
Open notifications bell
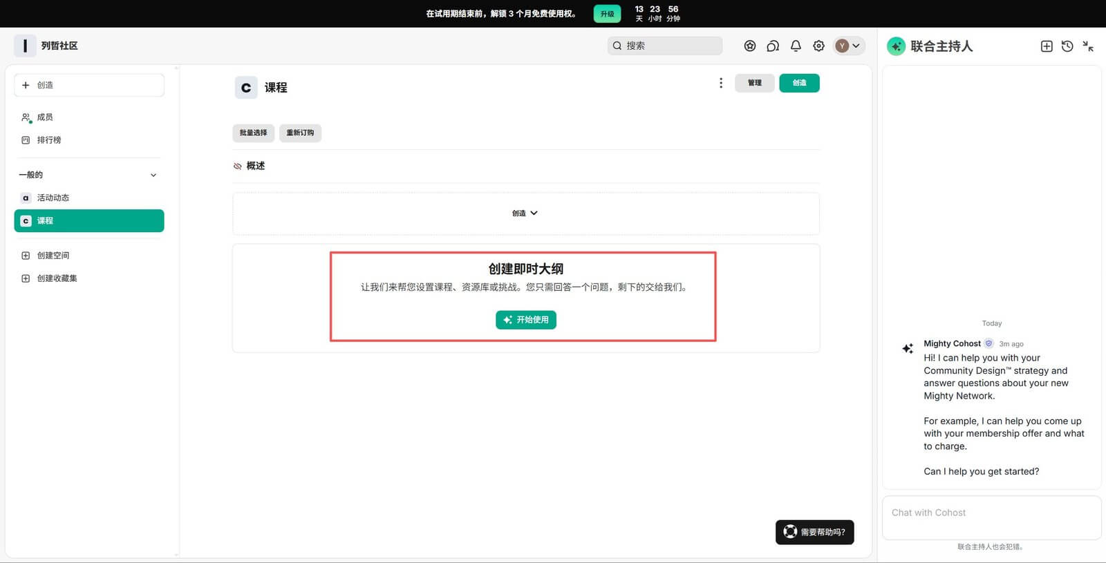tap(796, 46)
